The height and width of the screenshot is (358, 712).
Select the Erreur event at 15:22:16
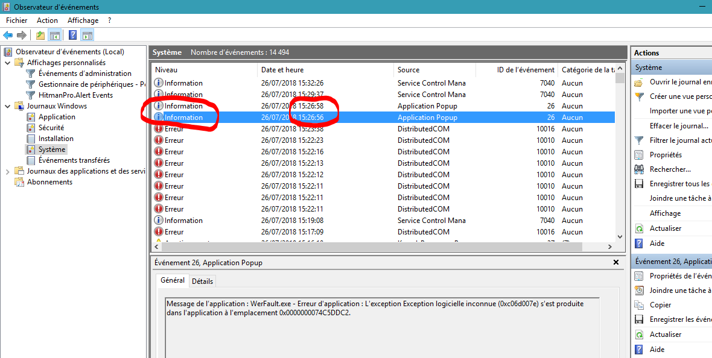[384, 151]
